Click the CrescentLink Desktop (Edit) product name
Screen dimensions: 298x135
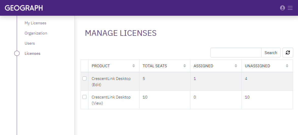click(111, 81)
